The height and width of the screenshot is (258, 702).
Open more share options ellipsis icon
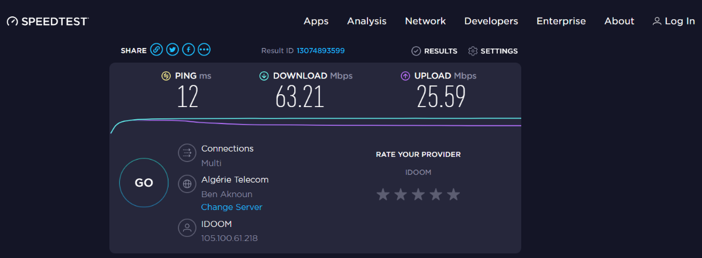(204, 50)
